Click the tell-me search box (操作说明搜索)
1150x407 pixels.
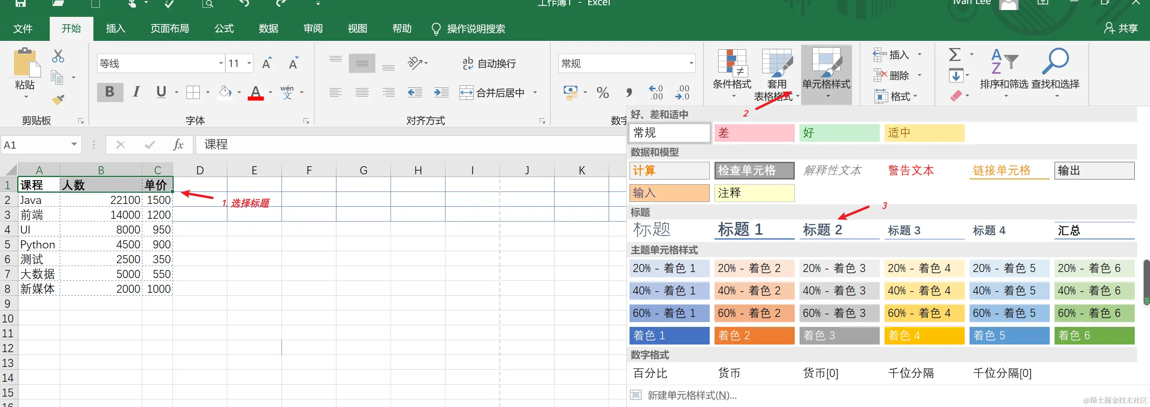point(468,29)
